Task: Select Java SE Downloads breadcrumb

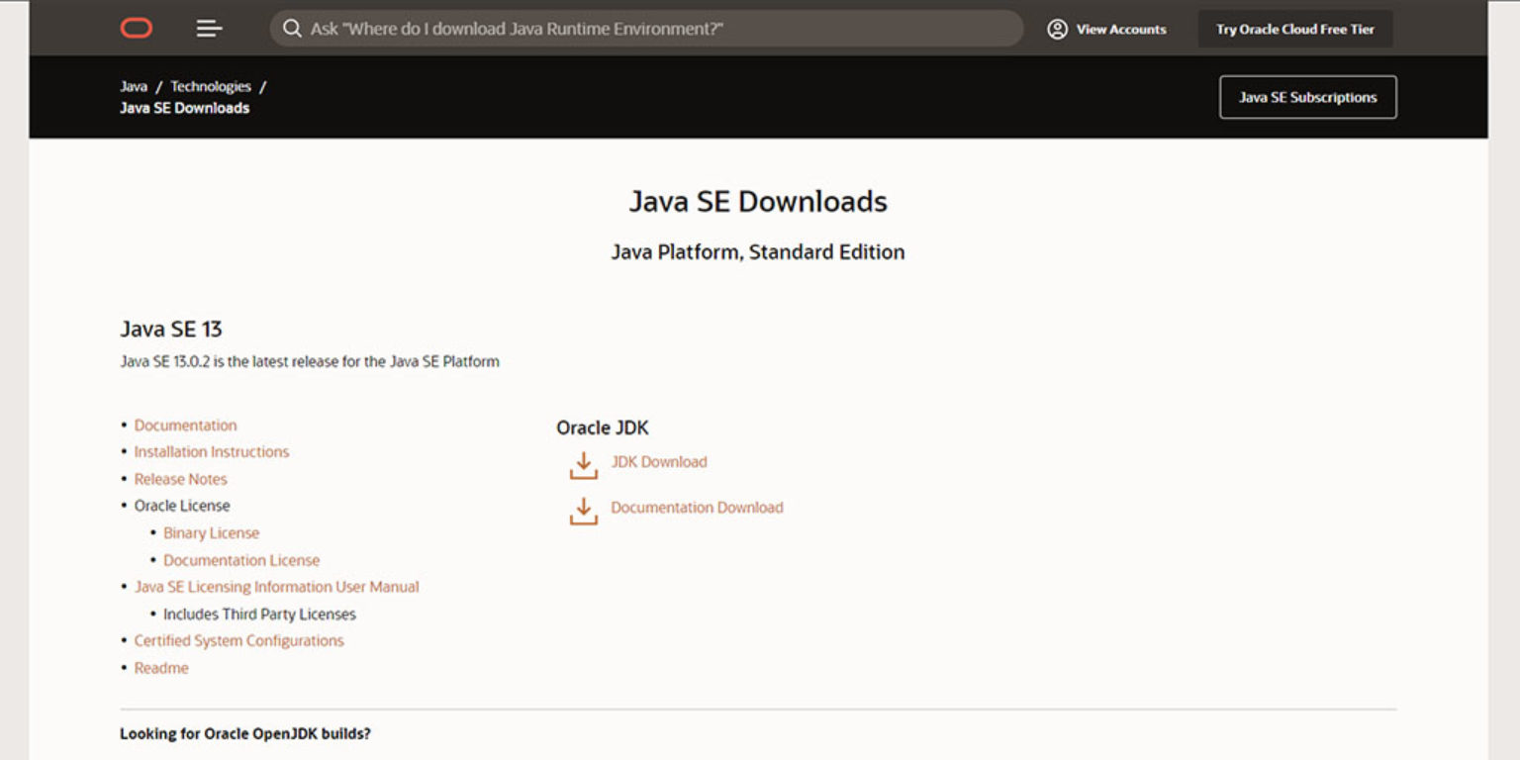Action: coord(185,108)
